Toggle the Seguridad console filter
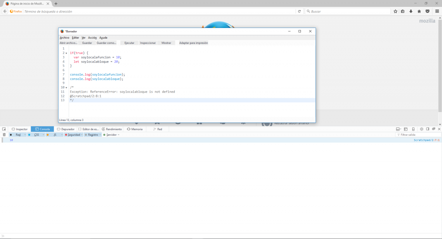Image resolution: width=442 pixels, height=239 pixels. [73, 135]
